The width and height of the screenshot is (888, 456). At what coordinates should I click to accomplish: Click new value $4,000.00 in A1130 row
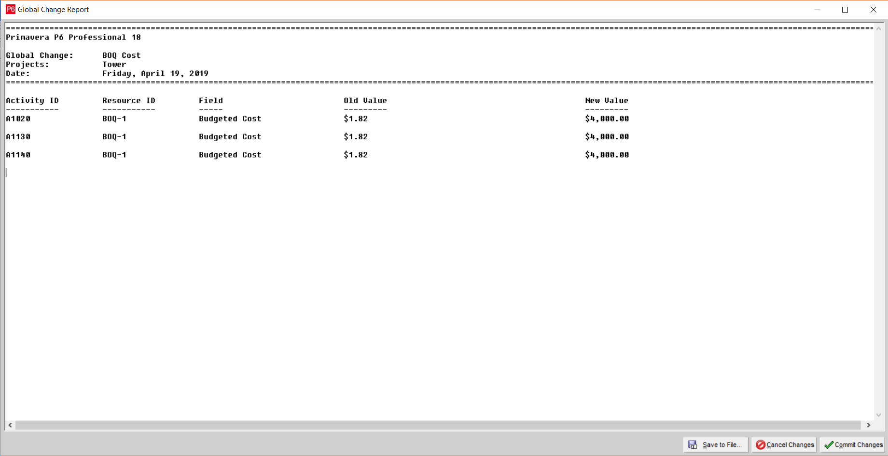(607, 137)
